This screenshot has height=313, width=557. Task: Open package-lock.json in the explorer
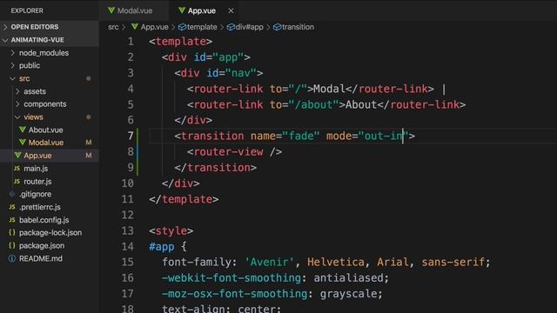pos(50,233)
